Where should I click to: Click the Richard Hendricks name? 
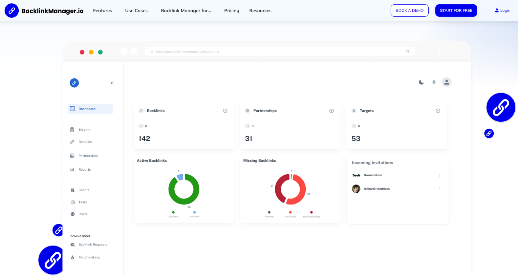tap(377, 189)
